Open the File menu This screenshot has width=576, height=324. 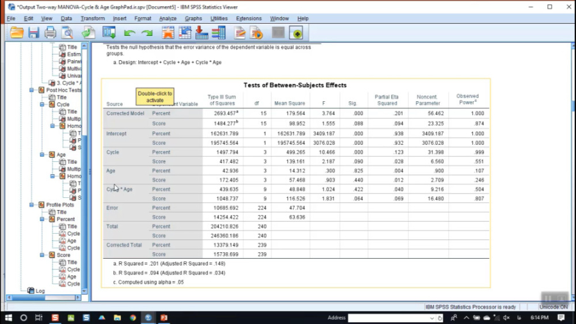[11, 19]
